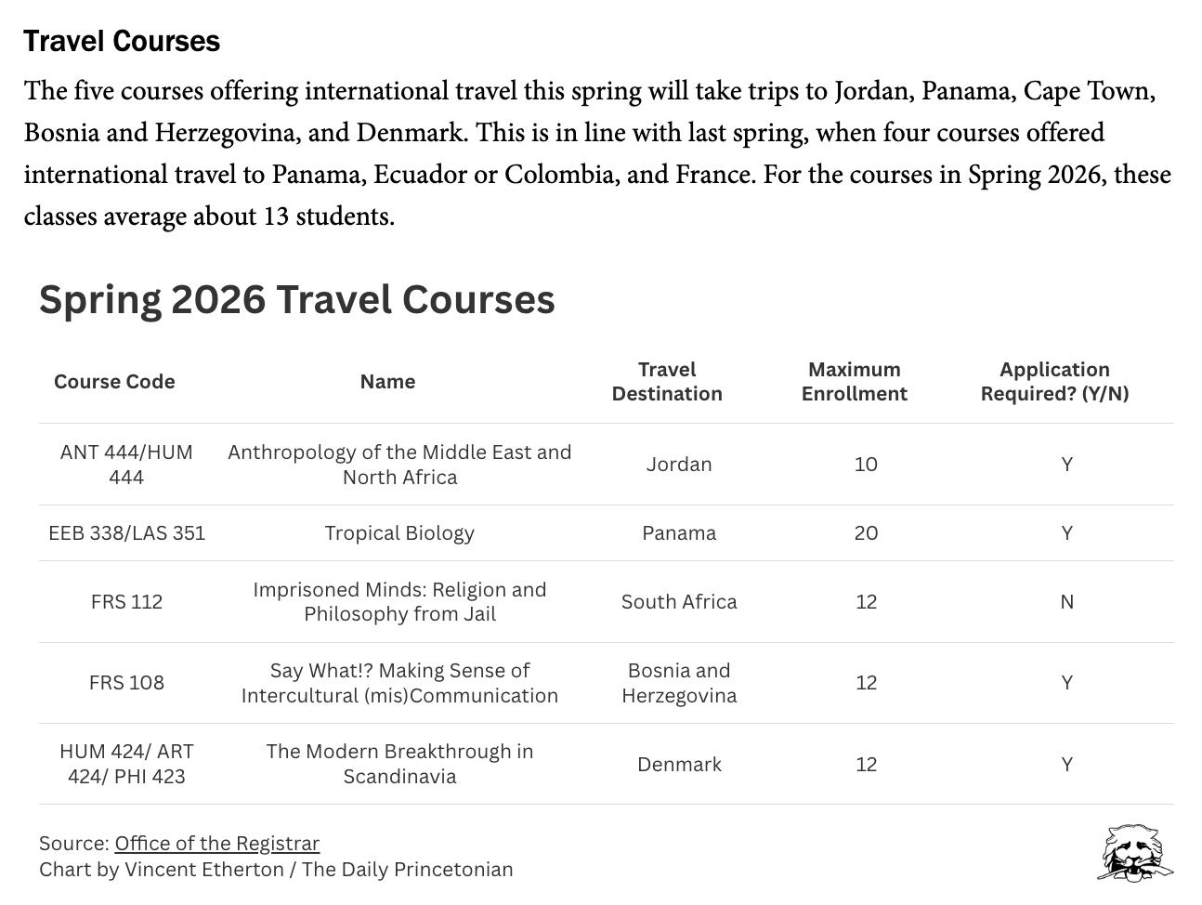Click the Course Code column header
The height and width of the screenshot is (905, 1202).
pos(114,381)
